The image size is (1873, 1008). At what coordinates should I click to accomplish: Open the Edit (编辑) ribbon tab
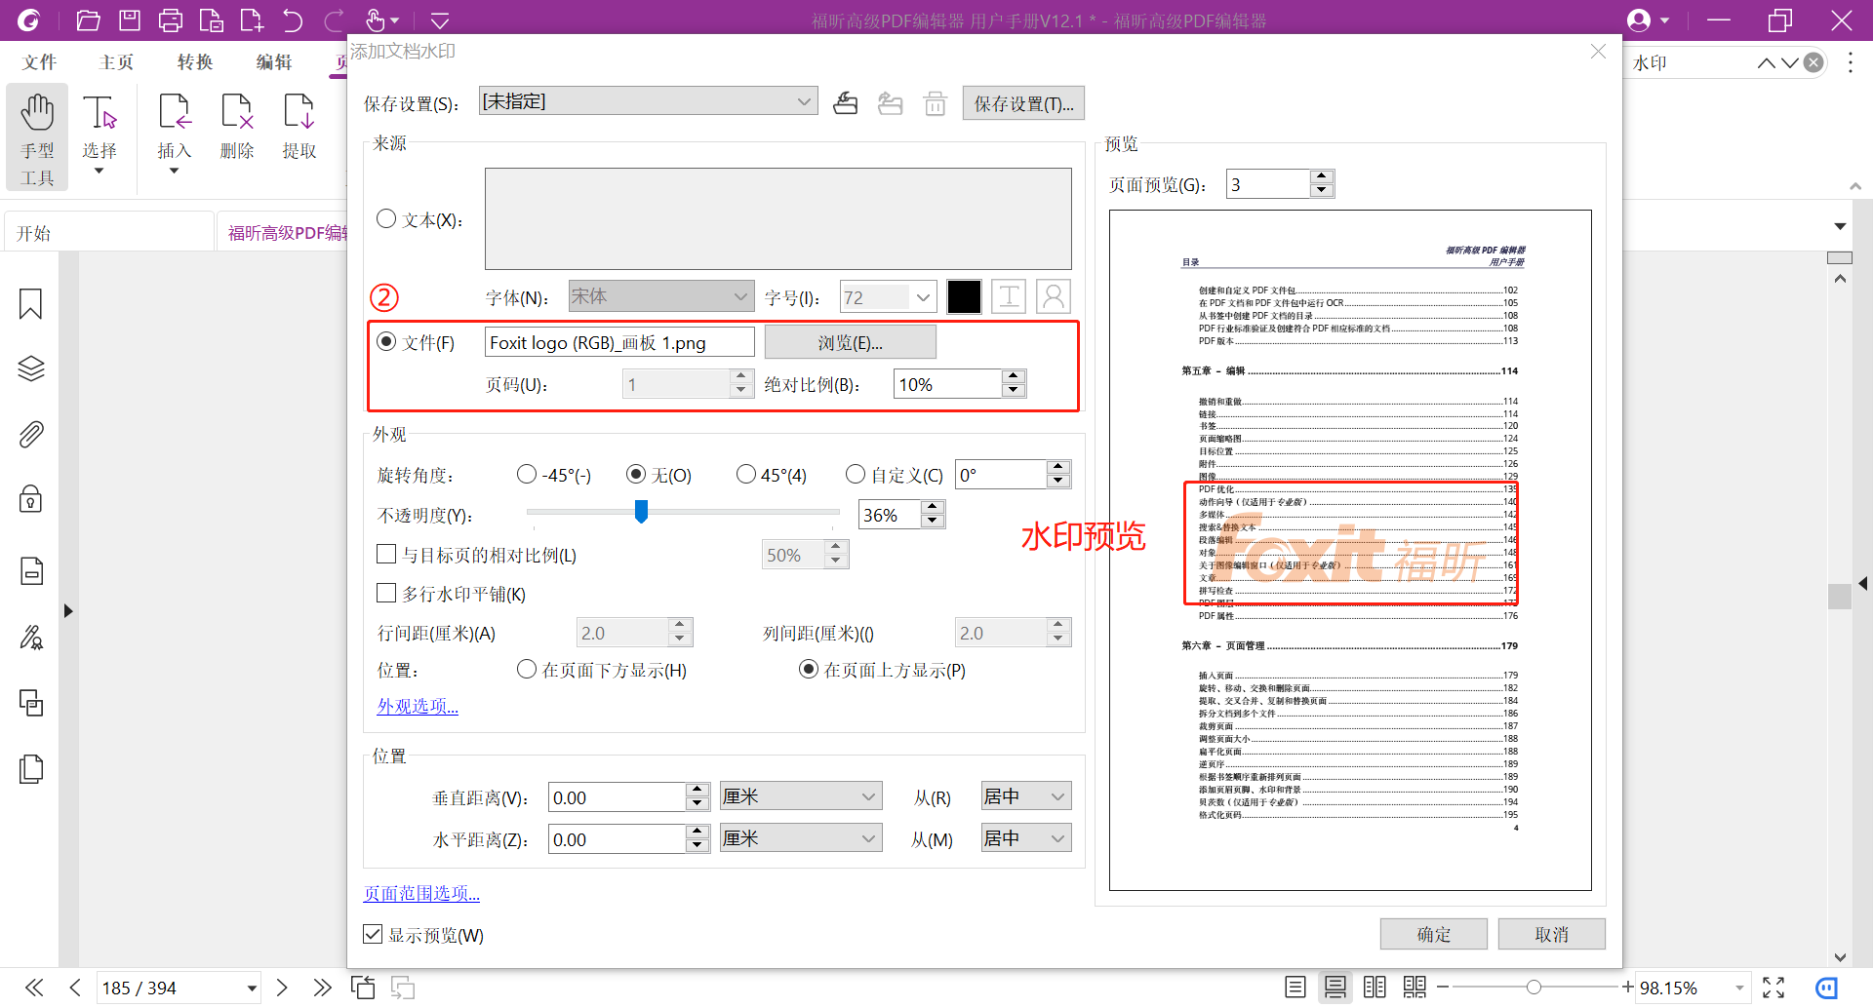pos(274,62)
